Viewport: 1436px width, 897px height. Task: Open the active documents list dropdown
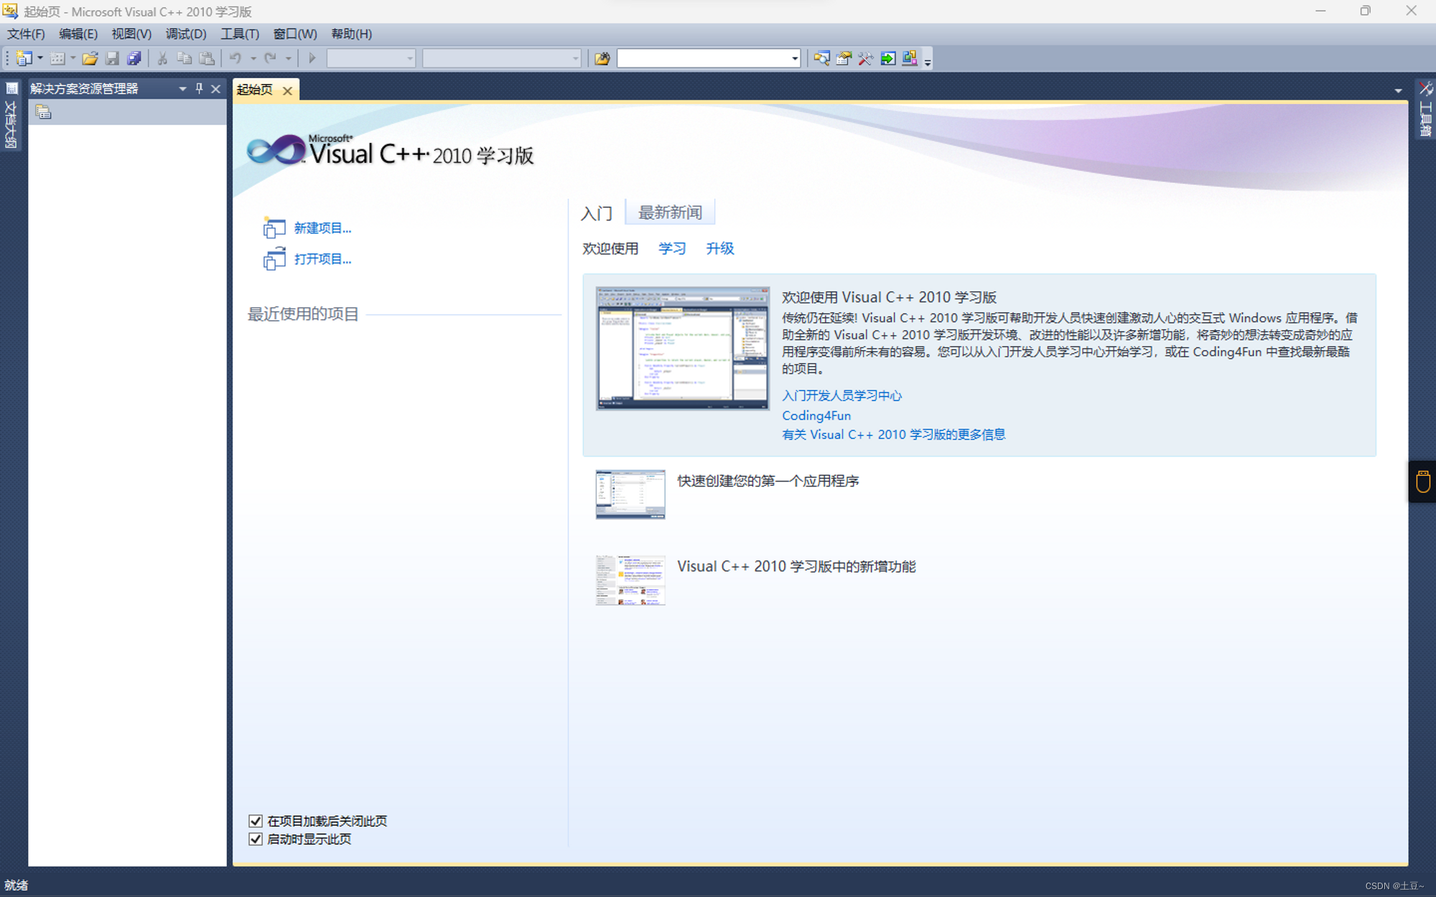click(x=1398, y=90)
